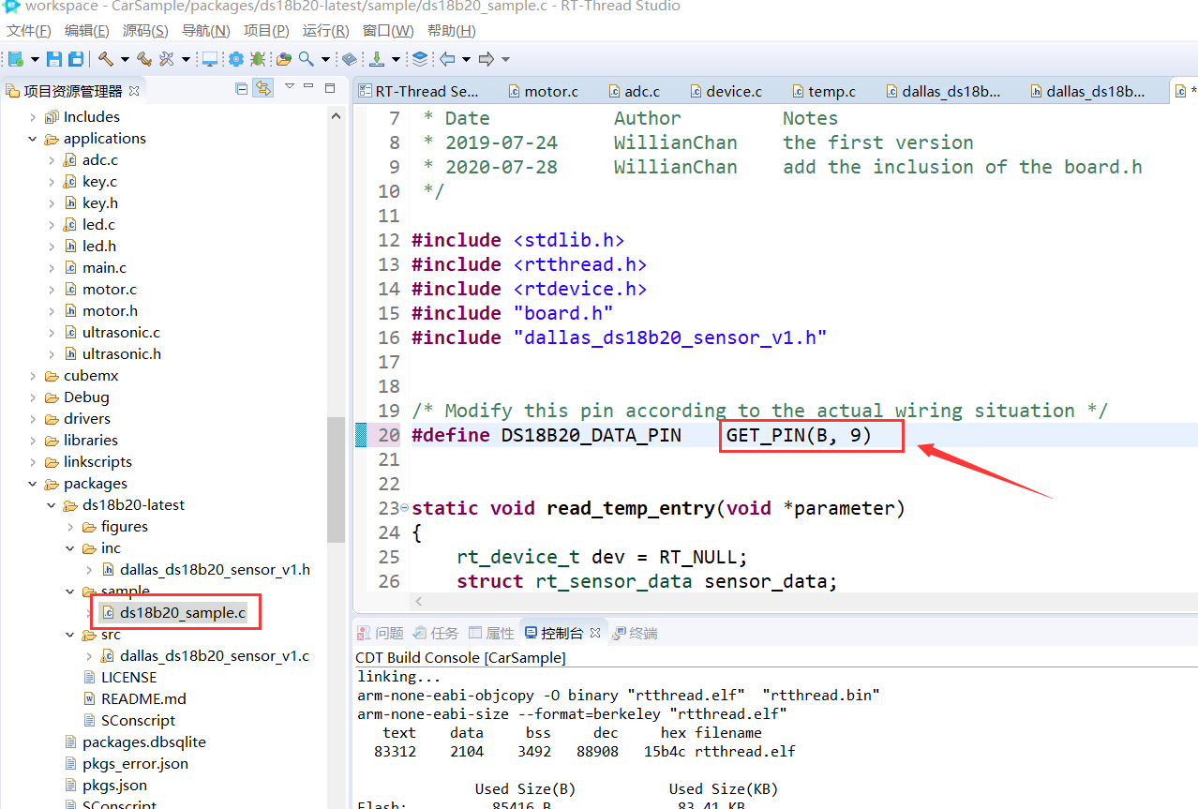
Task: Select README.md file
Action: coord(143,698)
